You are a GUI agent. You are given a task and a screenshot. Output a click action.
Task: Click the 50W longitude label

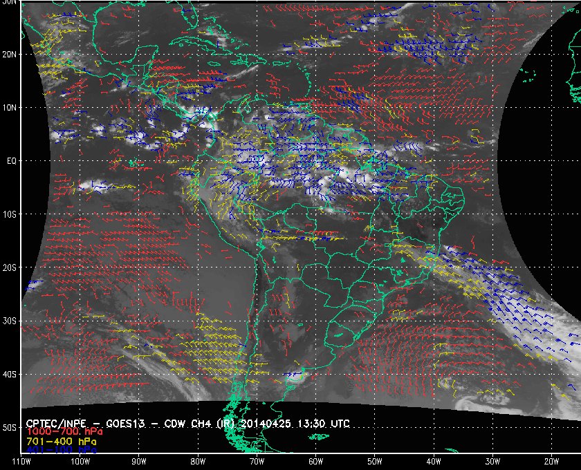tap(375, 462)
